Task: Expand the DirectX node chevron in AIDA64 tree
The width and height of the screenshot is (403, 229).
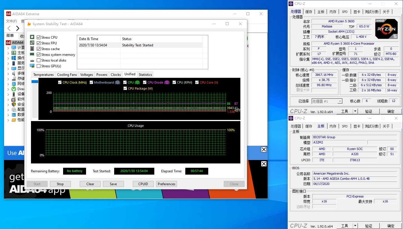Action: click(8, 89)
